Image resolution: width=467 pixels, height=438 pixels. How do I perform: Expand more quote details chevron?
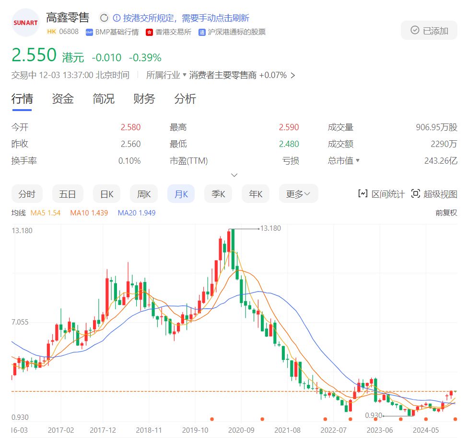pos(234,175)
